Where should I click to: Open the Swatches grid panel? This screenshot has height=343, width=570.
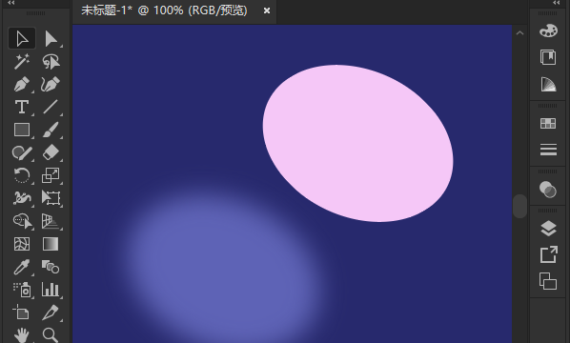(548, 124)
